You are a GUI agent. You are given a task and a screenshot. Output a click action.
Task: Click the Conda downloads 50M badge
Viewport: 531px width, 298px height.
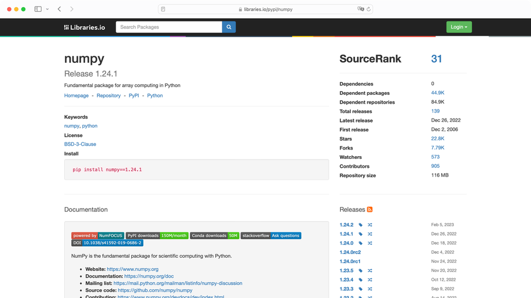tap(215, 236)
